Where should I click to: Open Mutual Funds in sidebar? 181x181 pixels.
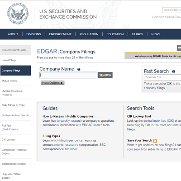tap(16, 81)
